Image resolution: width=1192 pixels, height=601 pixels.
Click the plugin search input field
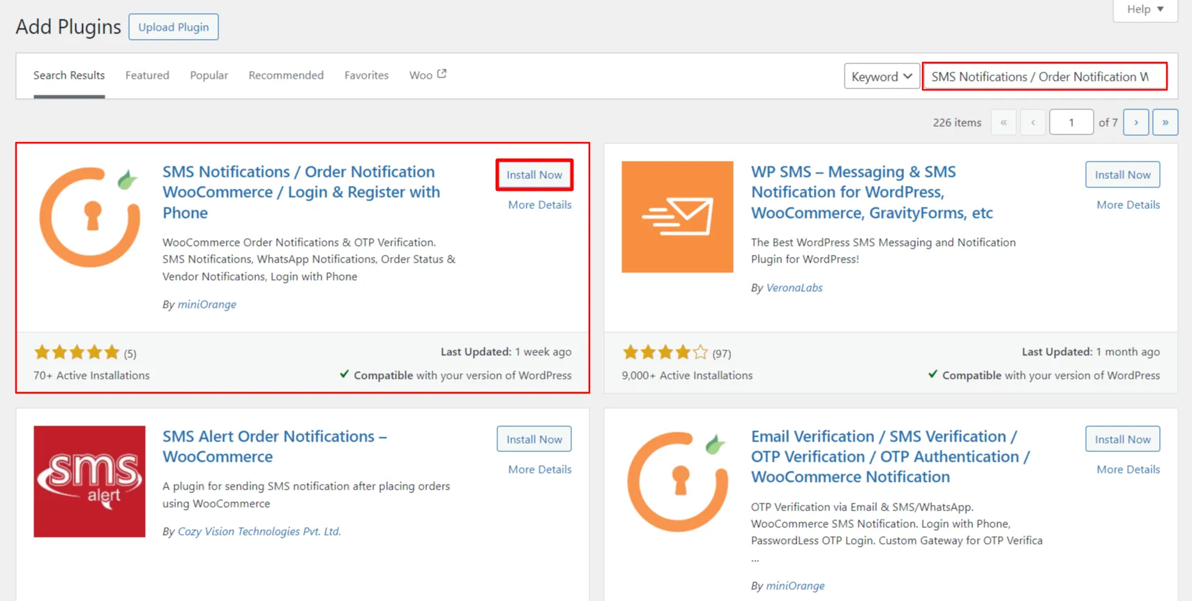pyautogui.click(x=1044, y=77)
